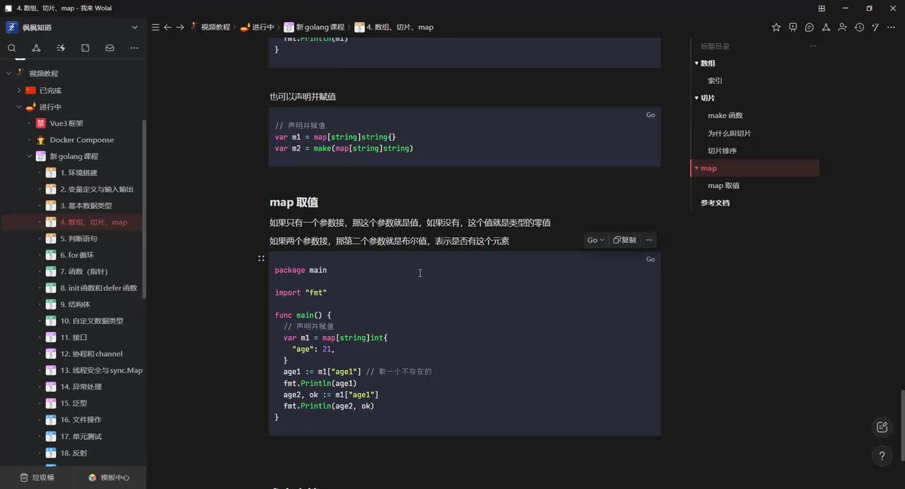This screenshot has width=905, height=489.
Task: Jump to make 函数 in the outline
Action: tap(725, 116)
